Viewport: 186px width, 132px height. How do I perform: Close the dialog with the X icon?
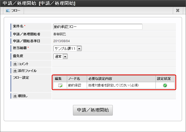coord(178,11)
